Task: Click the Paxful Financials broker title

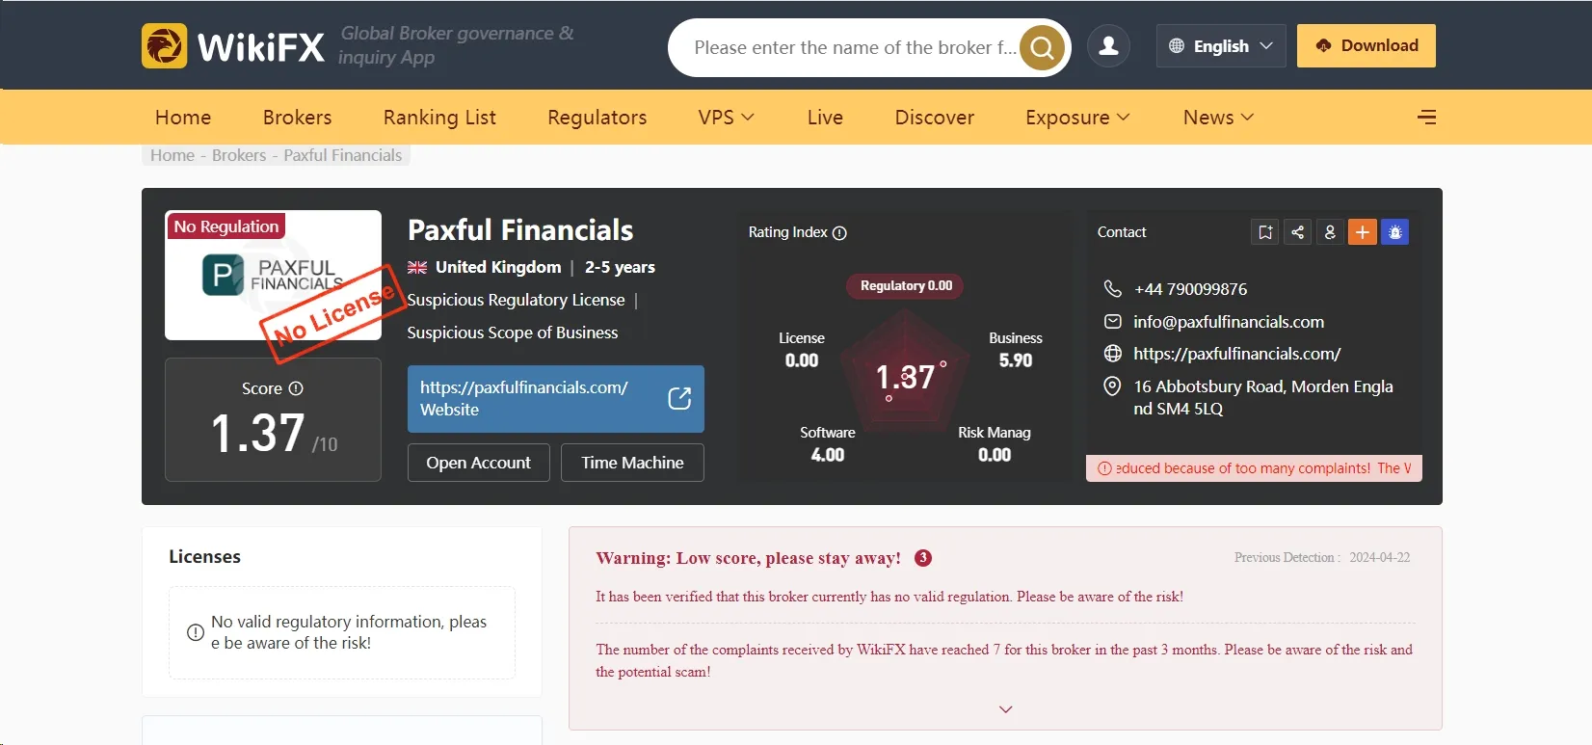Action: 520,230
